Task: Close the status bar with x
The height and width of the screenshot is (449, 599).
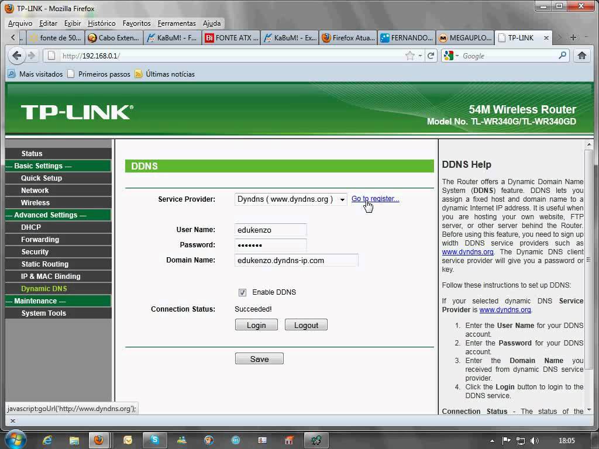Action: [13, 421]
